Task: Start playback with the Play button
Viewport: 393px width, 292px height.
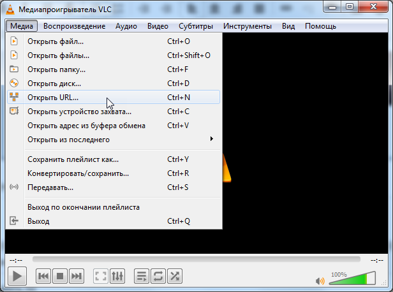Action: [x=17, y=276]
